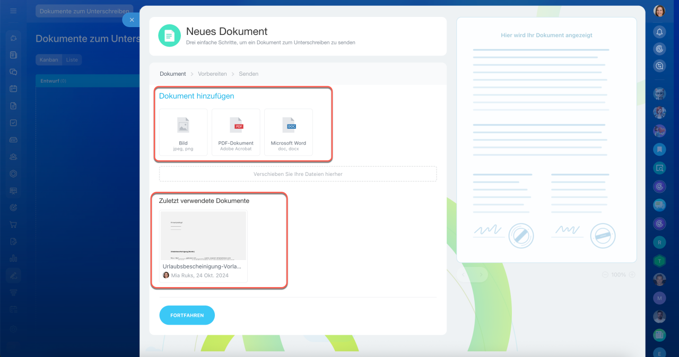Go to the Senden step
This screenshot has width=679, height=357.
(248, 74)
